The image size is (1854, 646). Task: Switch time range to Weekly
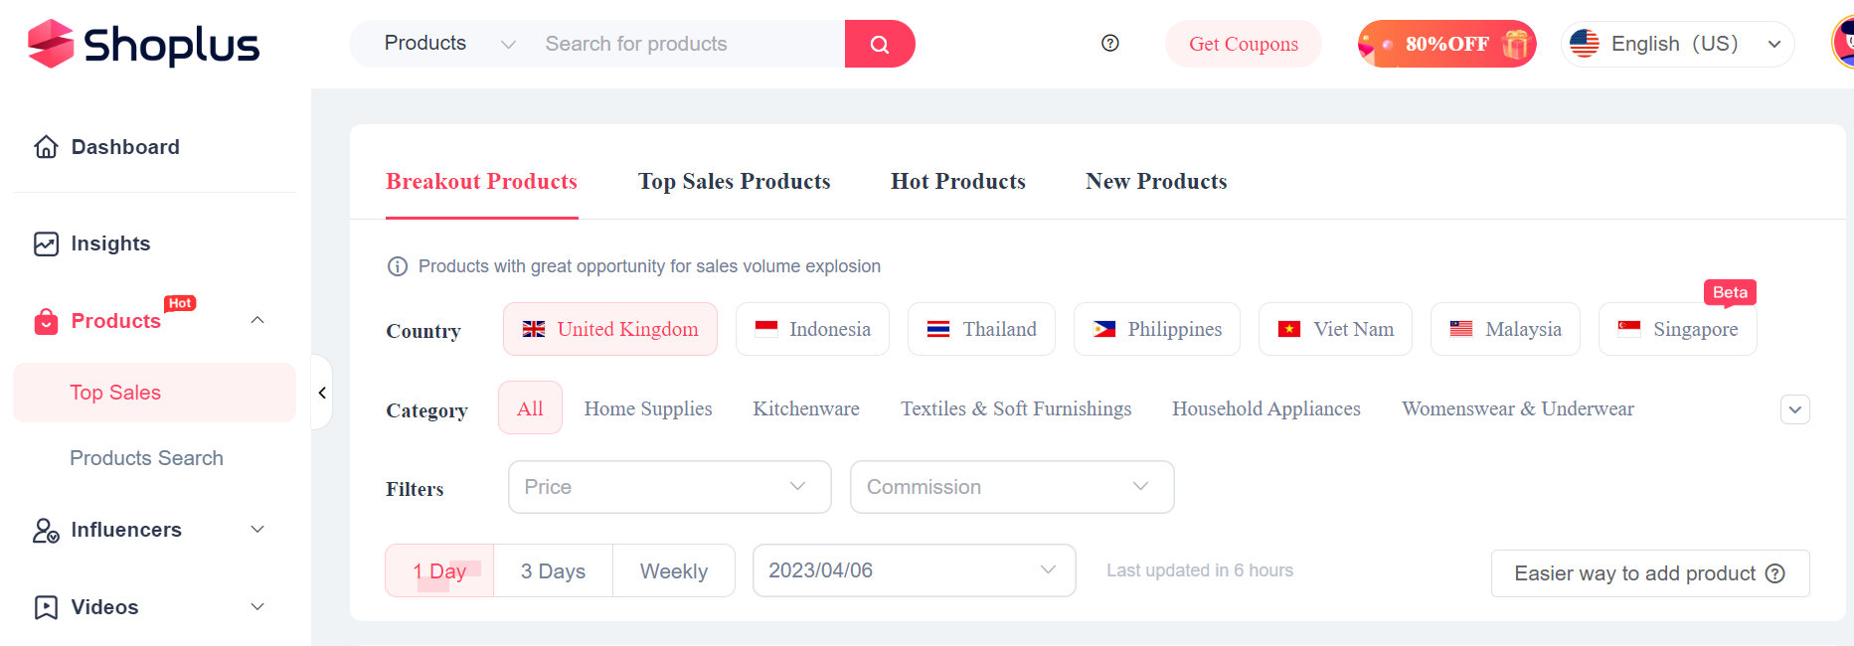674,570
